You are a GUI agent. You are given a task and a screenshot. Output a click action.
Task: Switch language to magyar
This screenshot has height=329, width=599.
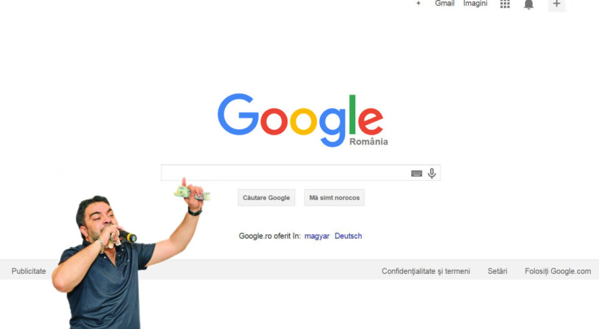tap(317, 237)
